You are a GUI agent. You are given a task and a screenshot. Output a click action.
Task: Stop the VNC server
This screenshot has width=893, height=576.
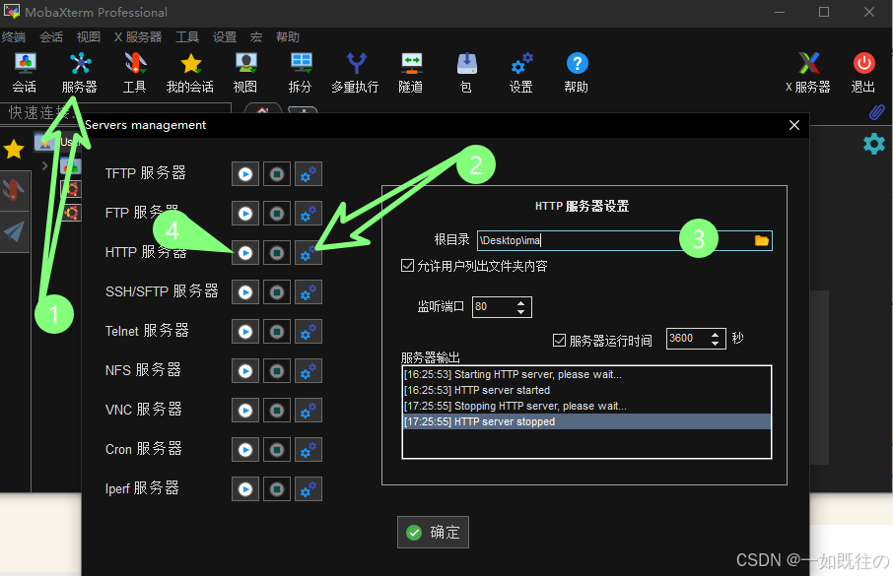click(x=277, y=411)
